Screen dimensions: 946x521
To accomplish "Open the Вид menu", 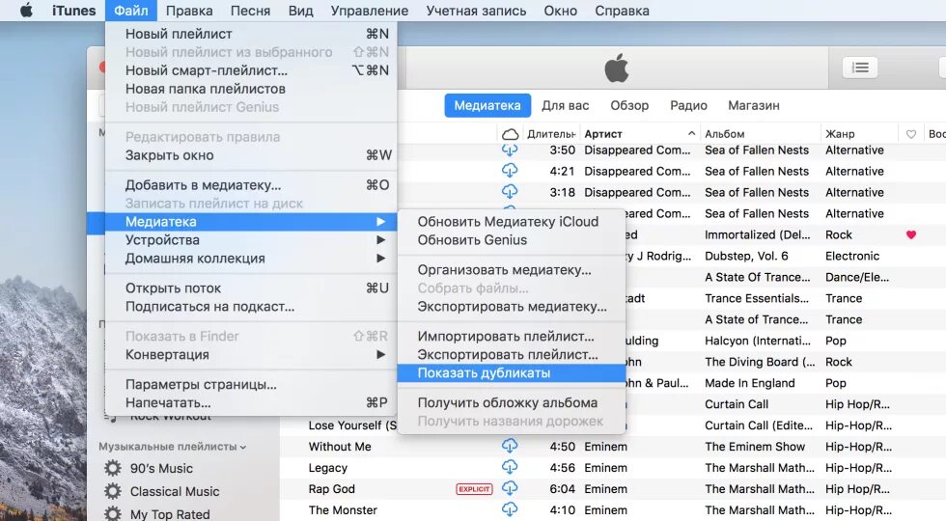I will (x=300, y=11).
